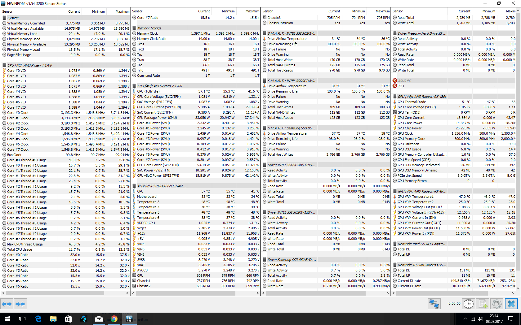This screenshot has height=325, width=521.
Task: Click right scroll arrow of first sensor panel
Action: tap(127, 293)
